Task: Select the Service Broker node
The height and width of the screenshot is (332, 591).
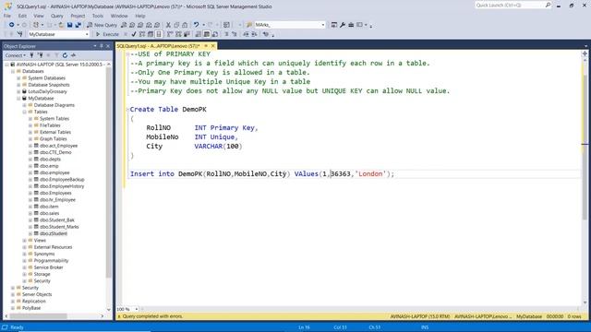Action: tap(48, 267)
